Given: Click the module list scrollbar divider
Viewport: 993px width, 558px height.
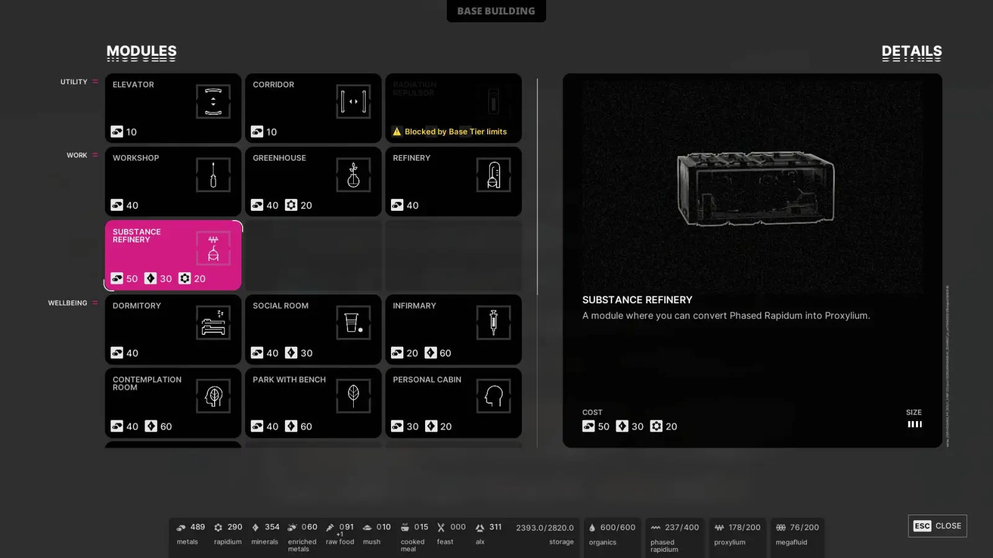Looking at the screenshot, I should point(537,186).
